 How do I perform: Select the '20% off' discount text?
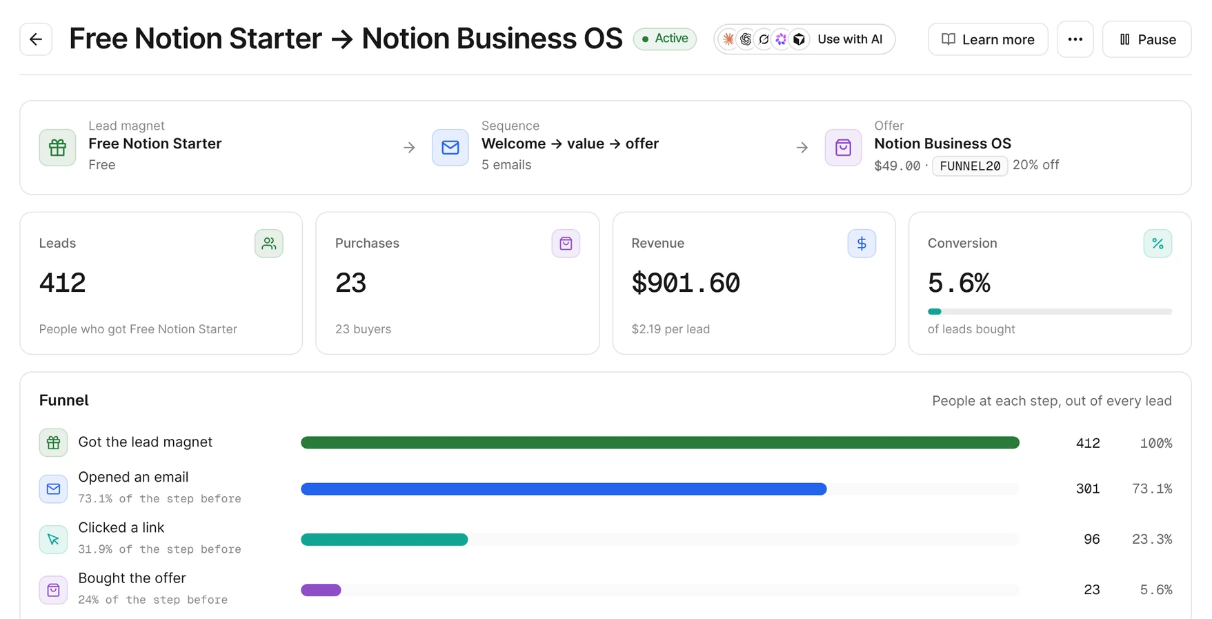pyautogui.click(x=1035, y=165)
